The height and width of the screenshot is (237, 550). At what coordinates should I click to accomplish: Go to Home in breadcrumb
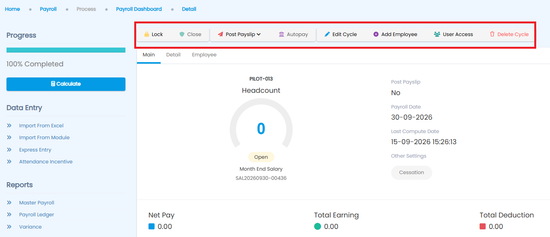tap(12, 9)
